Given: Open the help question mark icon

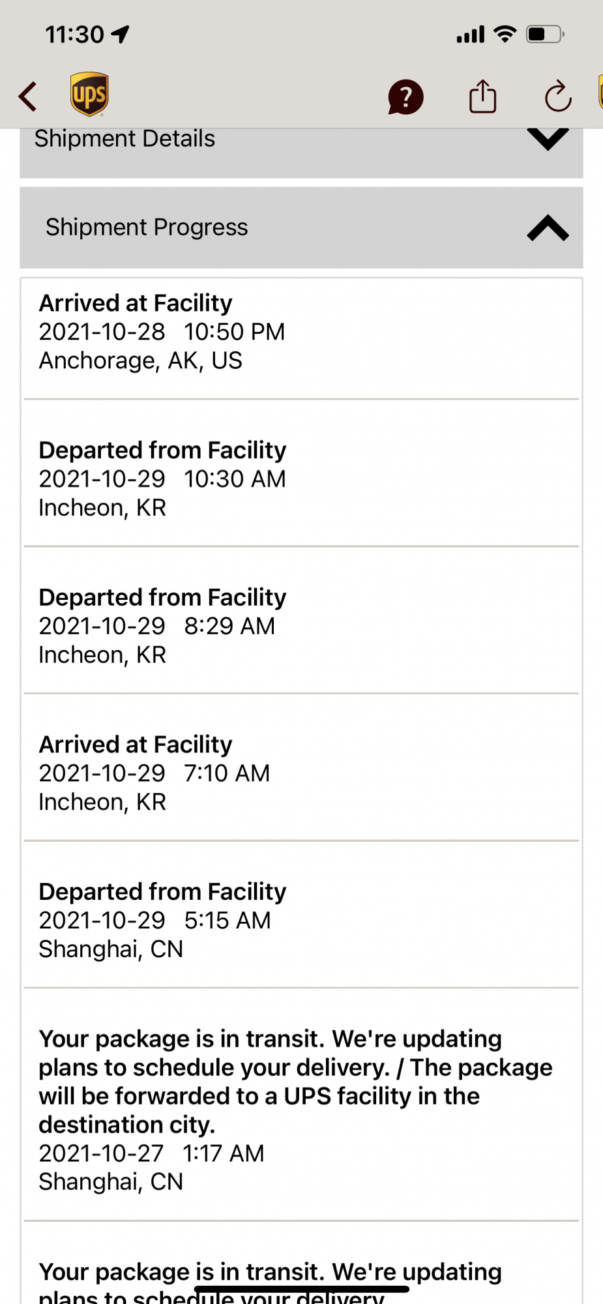Looking at the screenshot, I should click(405, 97).
